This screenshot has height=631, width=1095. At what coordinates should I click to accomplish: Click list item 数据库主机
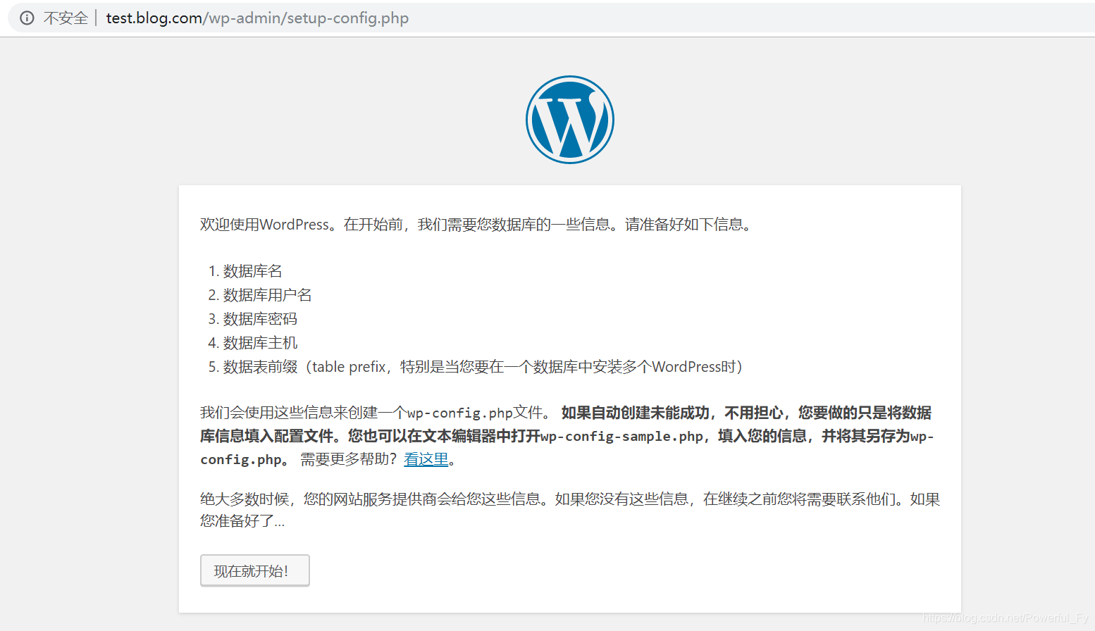pyautogui.click(x=260, y=343)
